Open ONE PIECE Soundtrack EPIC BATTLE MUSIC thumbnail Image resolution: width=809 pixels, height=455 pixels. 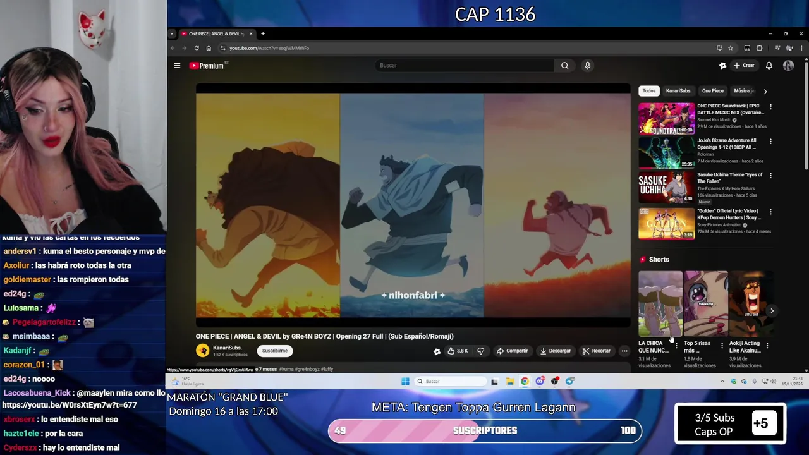point(666,118)
